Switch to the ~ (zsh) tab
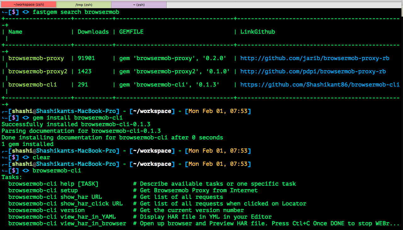 tap(139, 5)
